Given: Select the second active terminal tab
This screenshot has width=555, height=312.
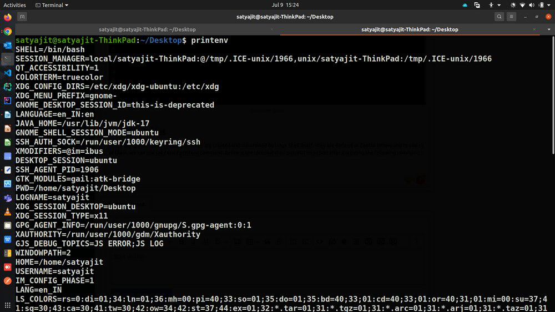Looking at the screenshot, I should pos(410,29).
